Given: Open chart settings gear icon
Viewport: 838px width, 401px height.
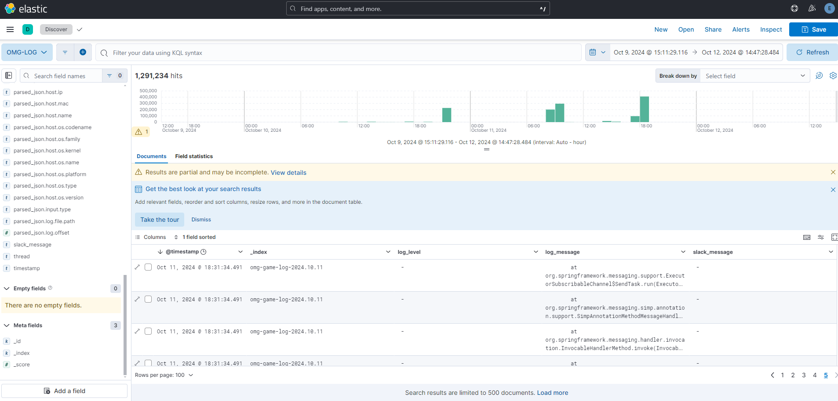Looking at the screenshot, I should click(x=833, y=76).
